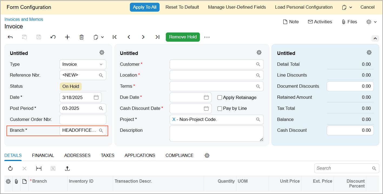Check the Pay by Line checkbox
The width and height of the screenshot is (383, 194).
(220, 108)
